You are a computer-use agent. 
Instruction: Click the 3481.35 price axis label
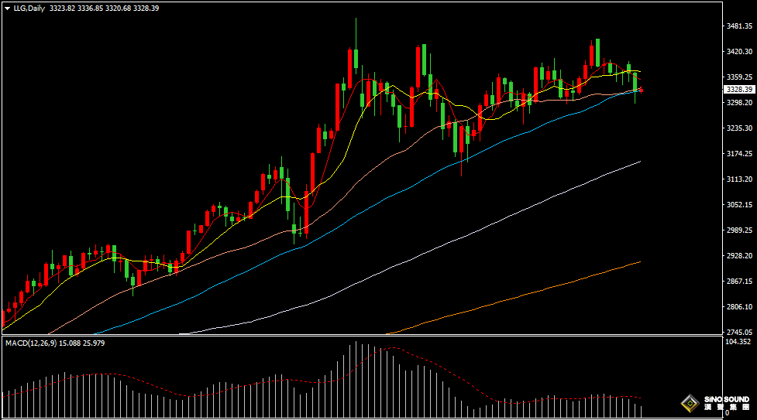coord(739,26)
